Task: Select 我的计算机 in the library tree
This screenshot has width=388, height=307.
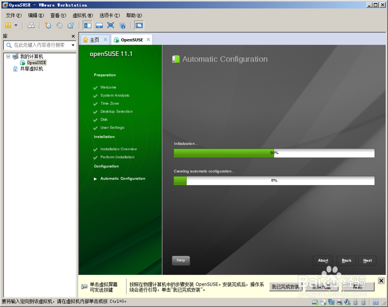Action: point(31,56)
